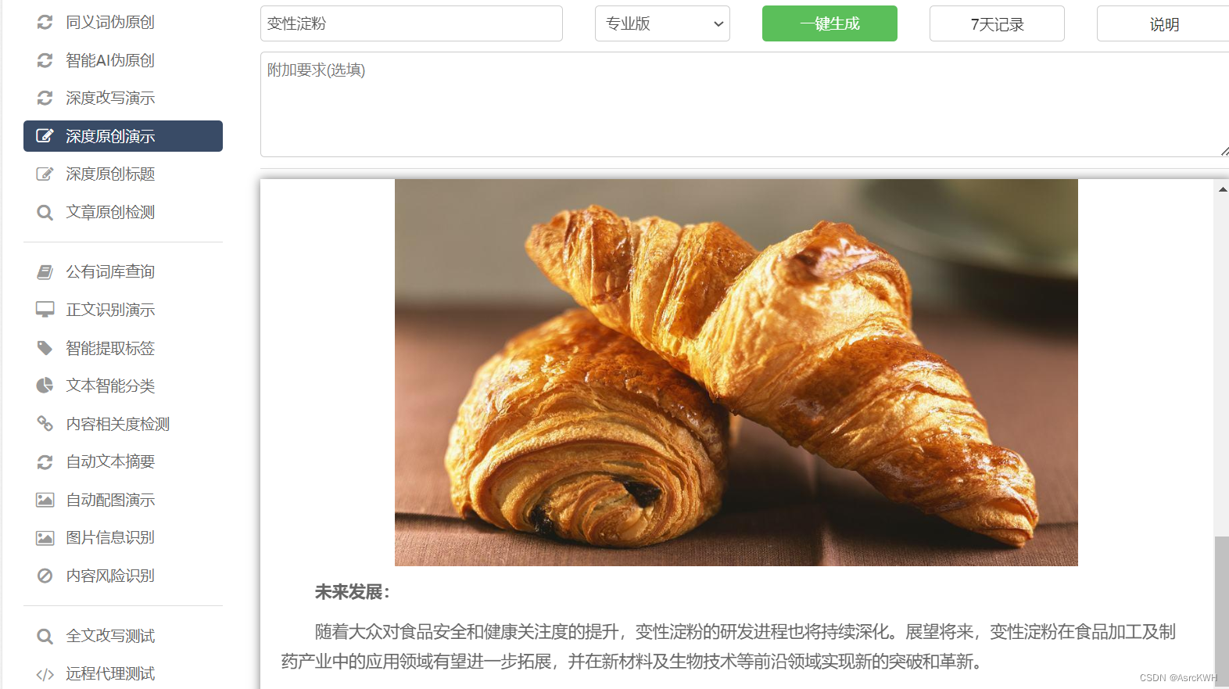Click the green 一键生成 button
Screen dimensions: 1229x689
coord(829,23)
